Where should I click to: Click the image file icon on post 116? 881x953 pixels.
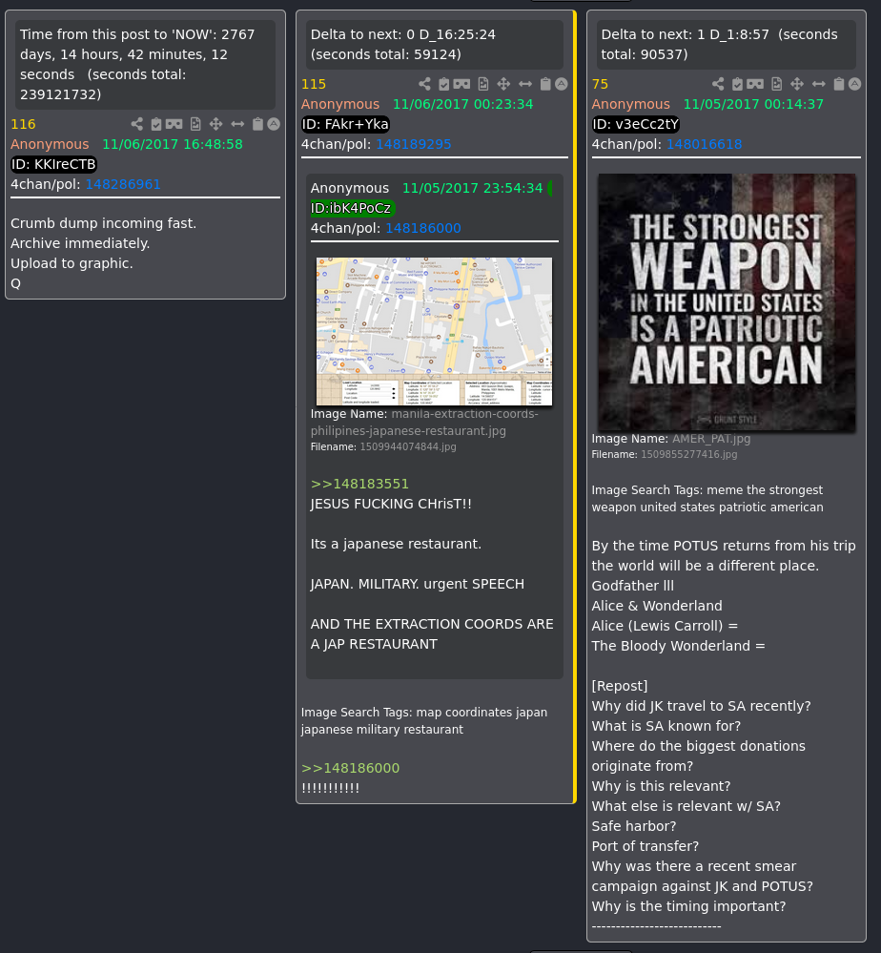click(x=195, y=124)
